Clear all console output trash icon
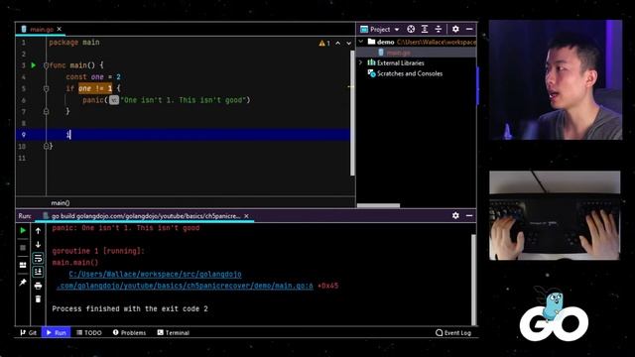This screenshot has height=357, width=635. tap(38, 299)
